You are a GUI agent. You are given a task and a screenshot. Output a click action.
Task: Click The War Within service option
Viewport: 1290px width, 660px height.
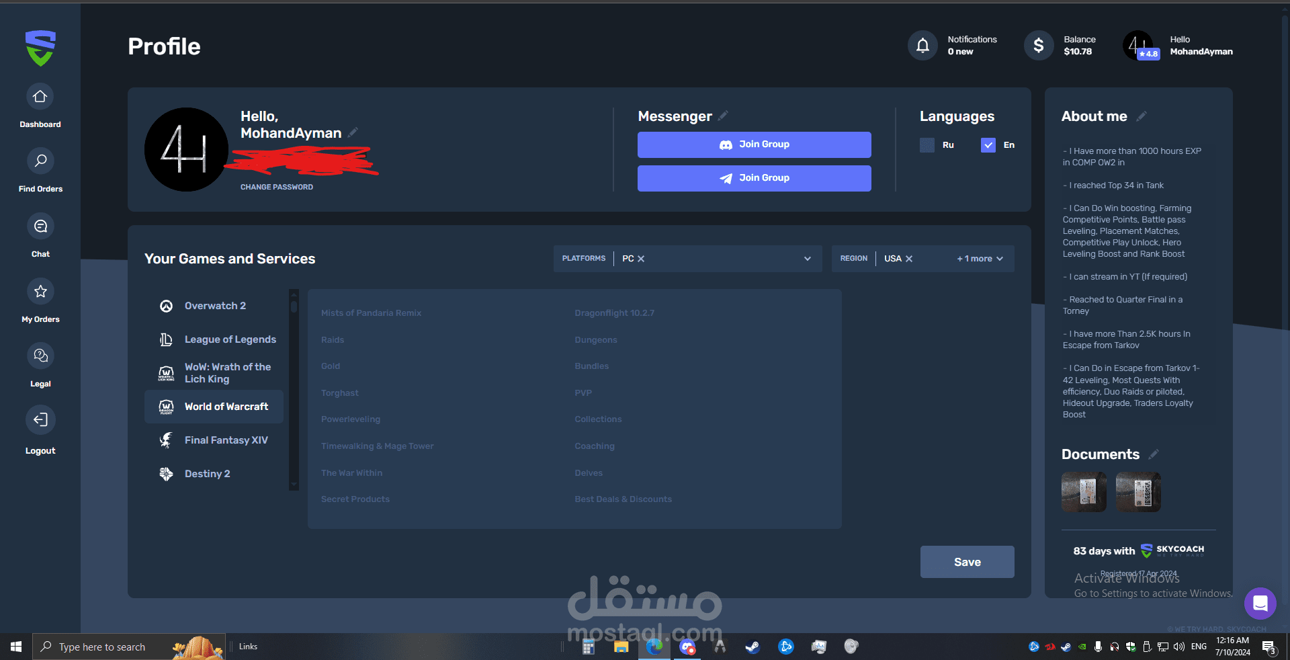click(352, 473)
